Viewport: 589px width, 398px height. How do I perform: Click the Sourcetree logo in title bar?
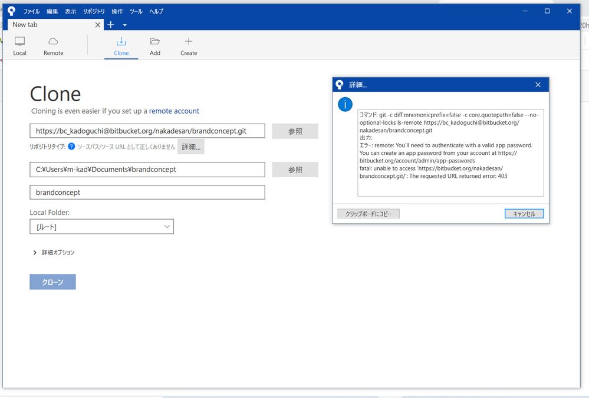click(x=12, y=11)
